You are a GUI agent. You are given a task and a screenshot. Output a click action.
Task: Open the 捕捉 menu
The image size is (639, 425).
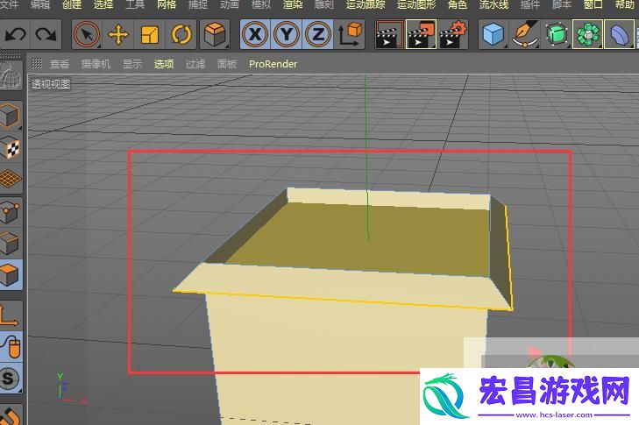(x=198, y=5)
